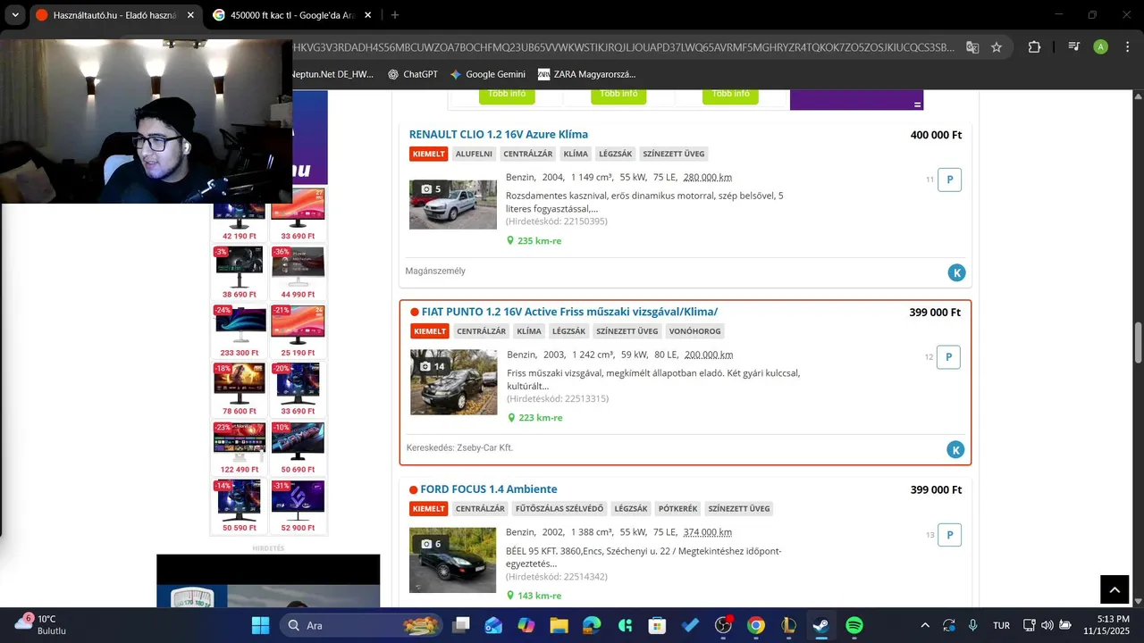Image resolution: width=1144 pixels, height=643 pixels.
Task: Click the 400 000 Ft price text
Action: [x=936, y=135]
